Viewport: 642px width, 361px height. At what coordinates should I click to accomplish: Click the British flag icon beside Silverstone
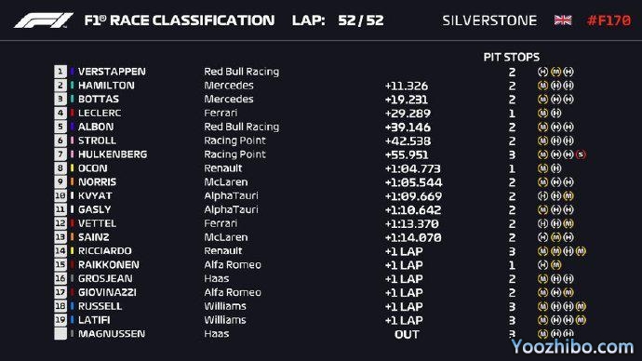tap(563, 20)
